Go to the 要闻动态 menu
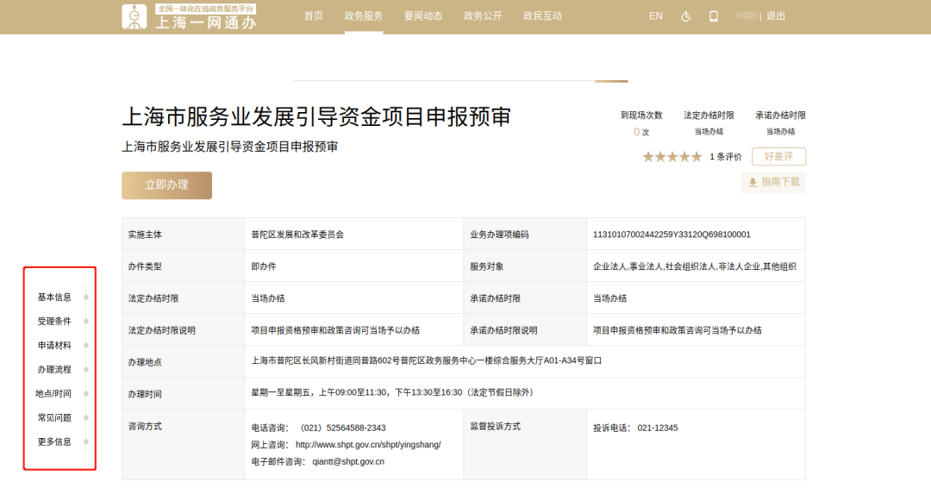This screenshot has width=931, height=488. 423,16
